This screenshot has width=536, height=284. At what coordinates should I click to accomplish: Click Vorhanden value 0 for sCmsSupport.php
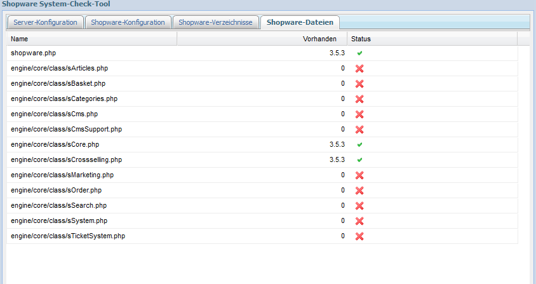[343, 129]
